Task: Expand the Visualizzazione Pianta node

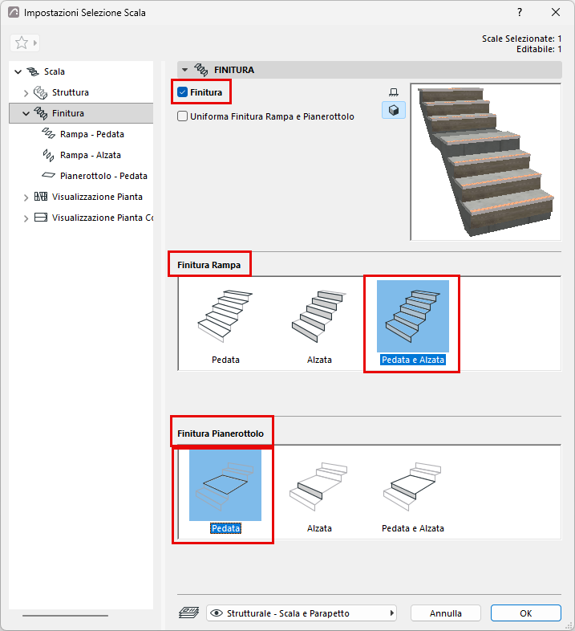Action: 26,197
